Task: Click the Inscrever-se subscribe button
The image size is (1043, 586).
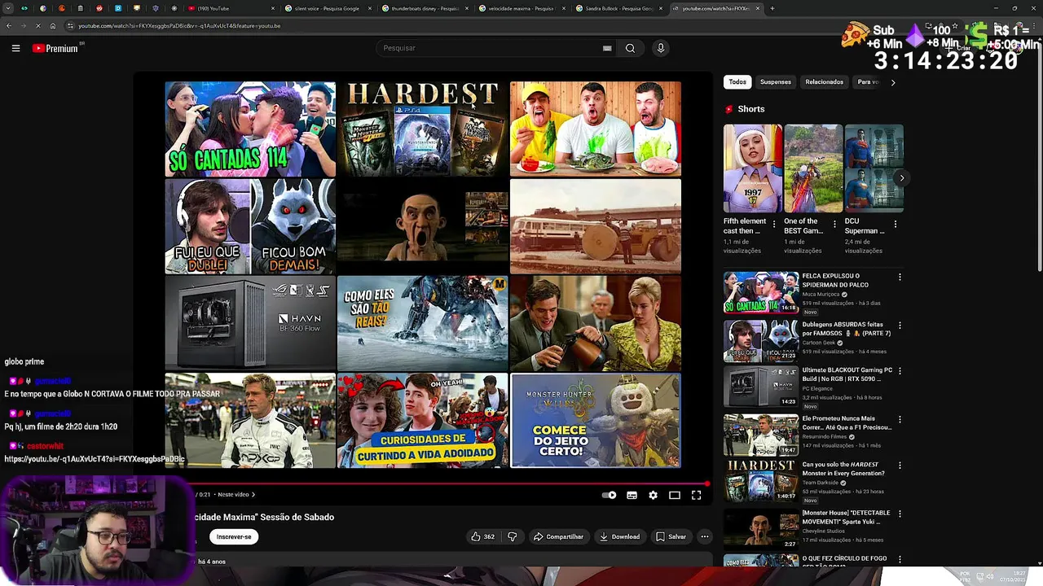Action: pos(234,536)
